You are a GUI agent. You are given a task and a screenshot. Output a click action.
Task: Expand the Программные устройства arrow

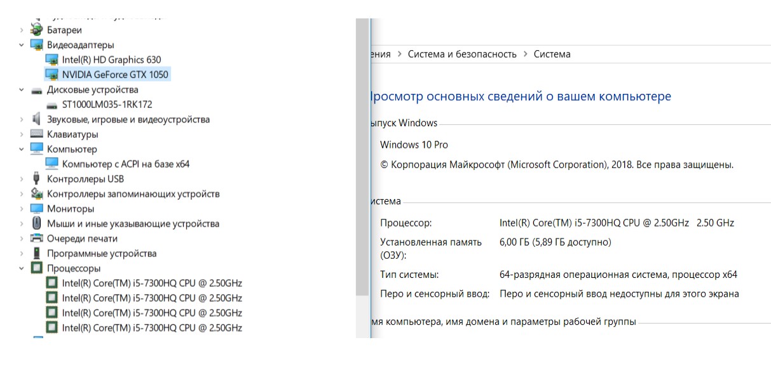22,254
